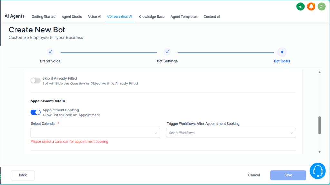Click Cancel to discard the bot
The image size is (330, 185).
254,175
